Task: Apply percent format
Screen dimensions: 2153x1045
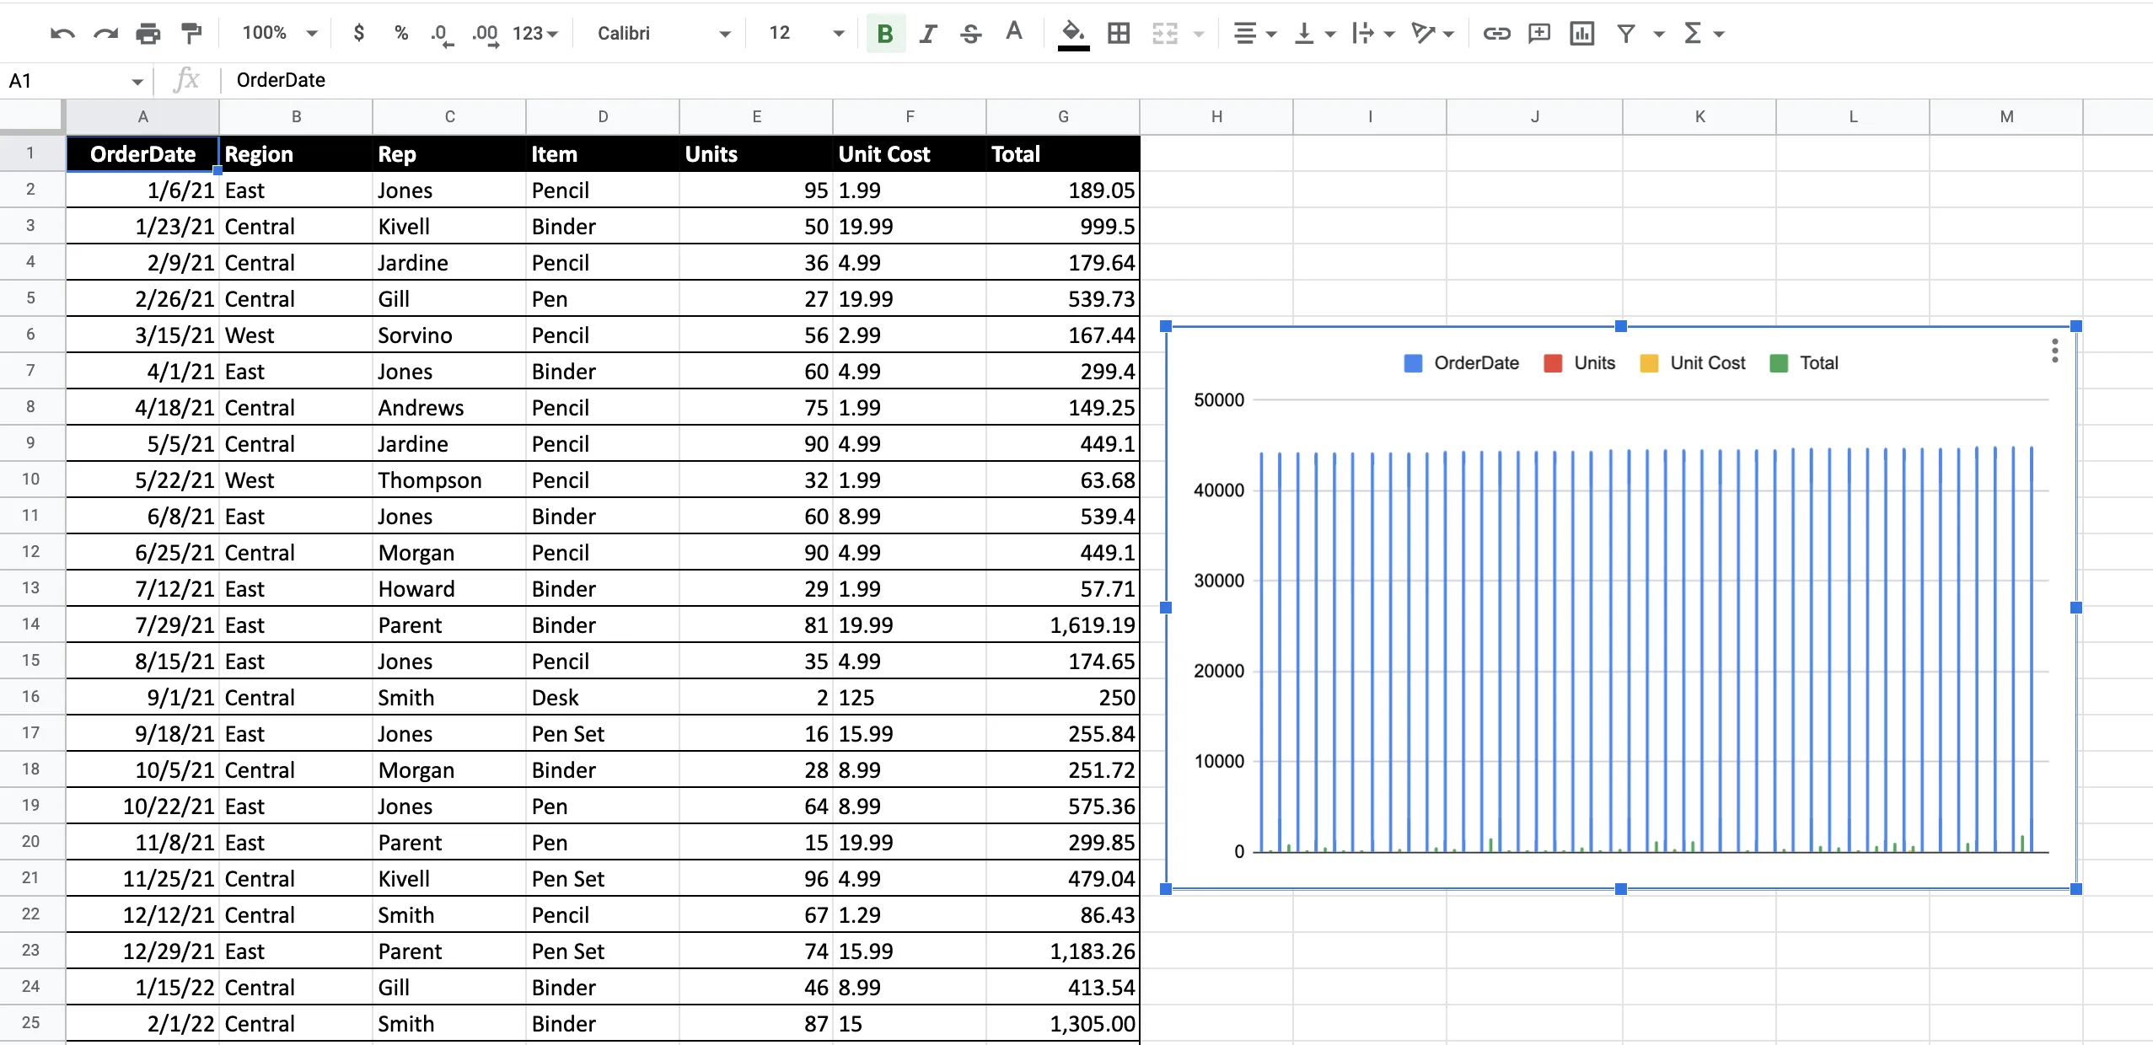Action: [x=400, y=33]
